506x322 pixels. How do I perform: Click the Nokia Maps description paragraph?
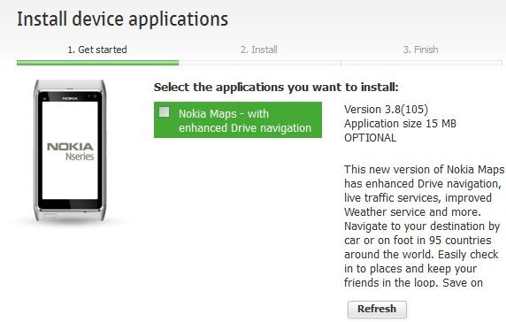pyautogui.click(x=424, y=226)
